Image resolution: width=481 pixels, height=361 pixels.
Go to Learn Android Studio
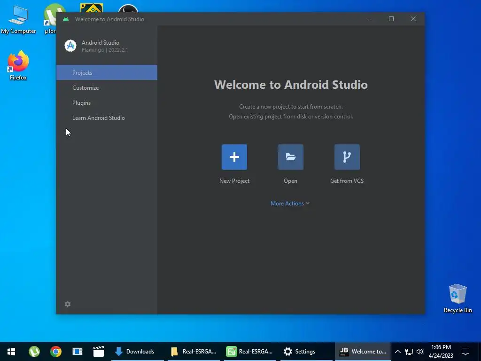[107, 118]
